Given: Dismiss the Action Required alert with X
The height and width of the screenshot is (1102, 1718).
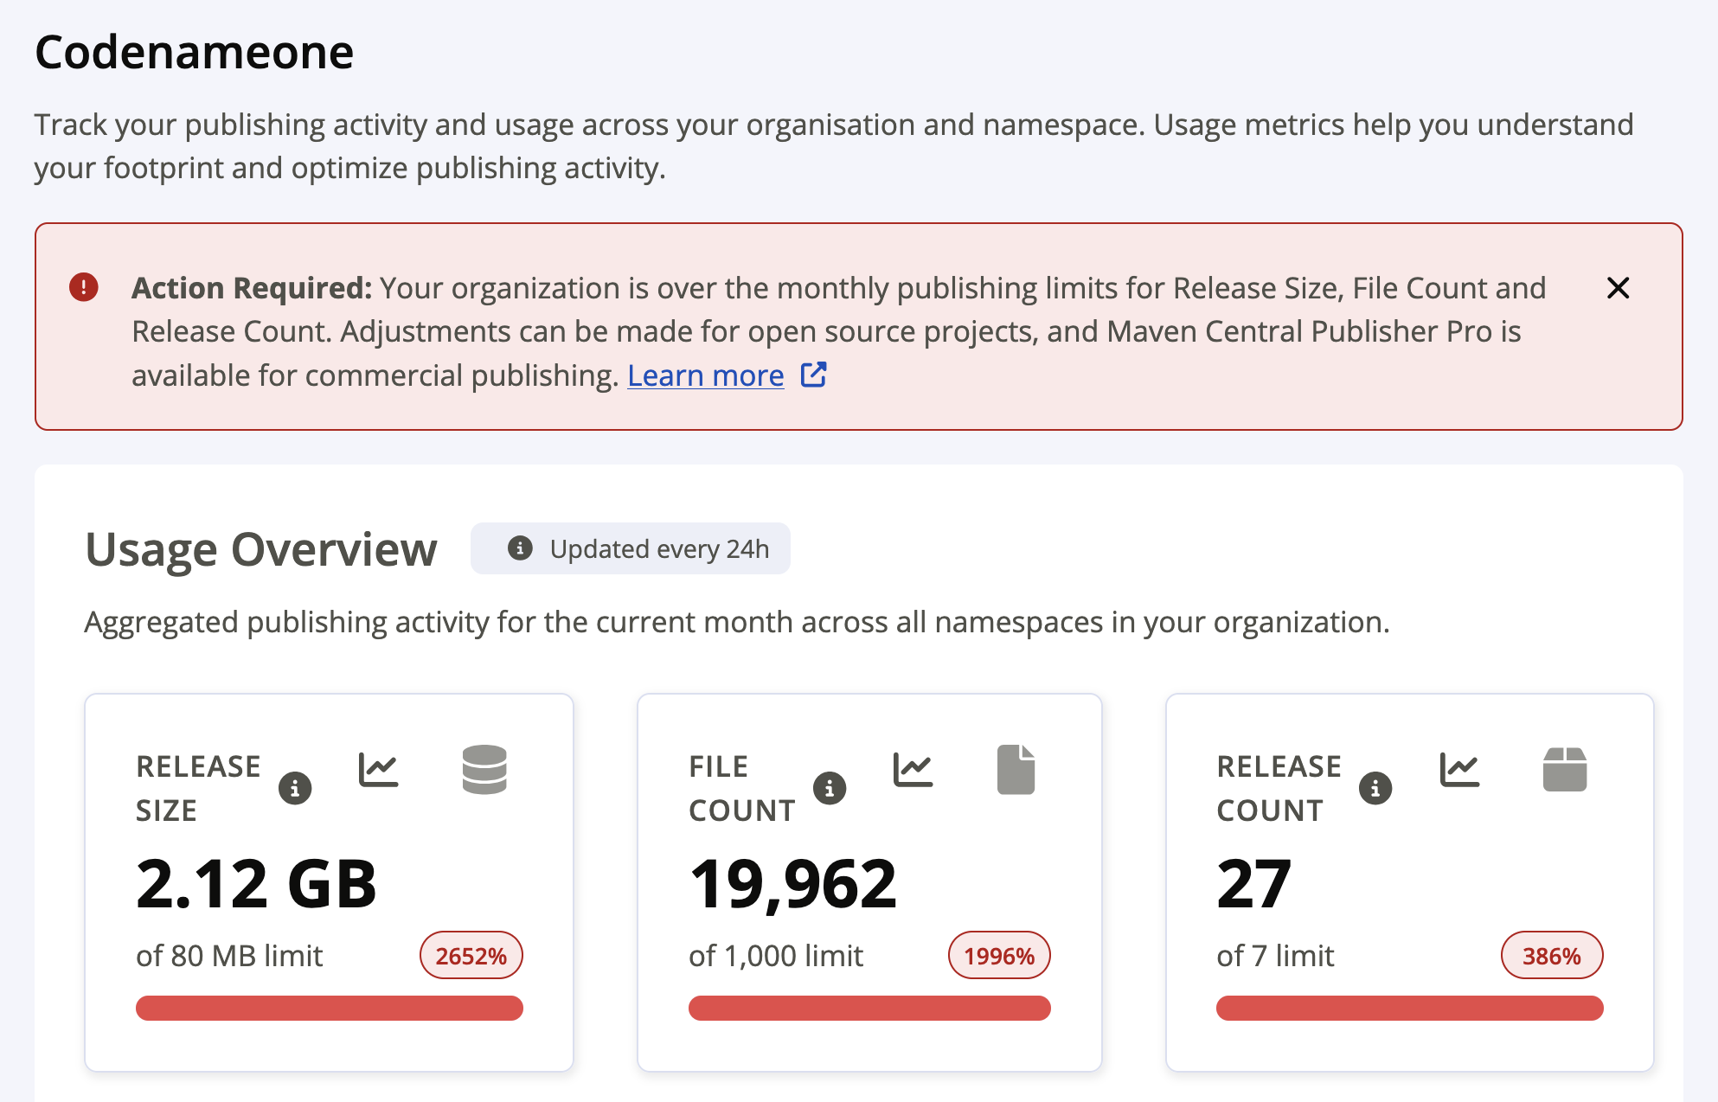Looking at the screenshot, I should click(1618, 288).
